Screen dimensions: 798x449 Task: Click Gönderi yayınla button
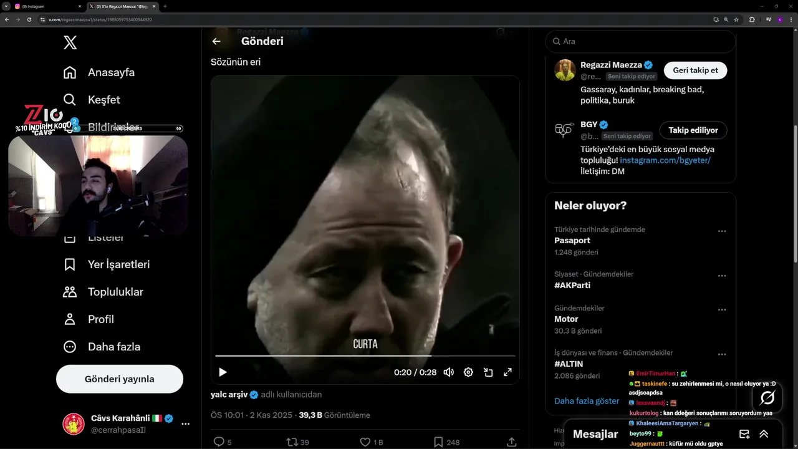tap(120, 379)
